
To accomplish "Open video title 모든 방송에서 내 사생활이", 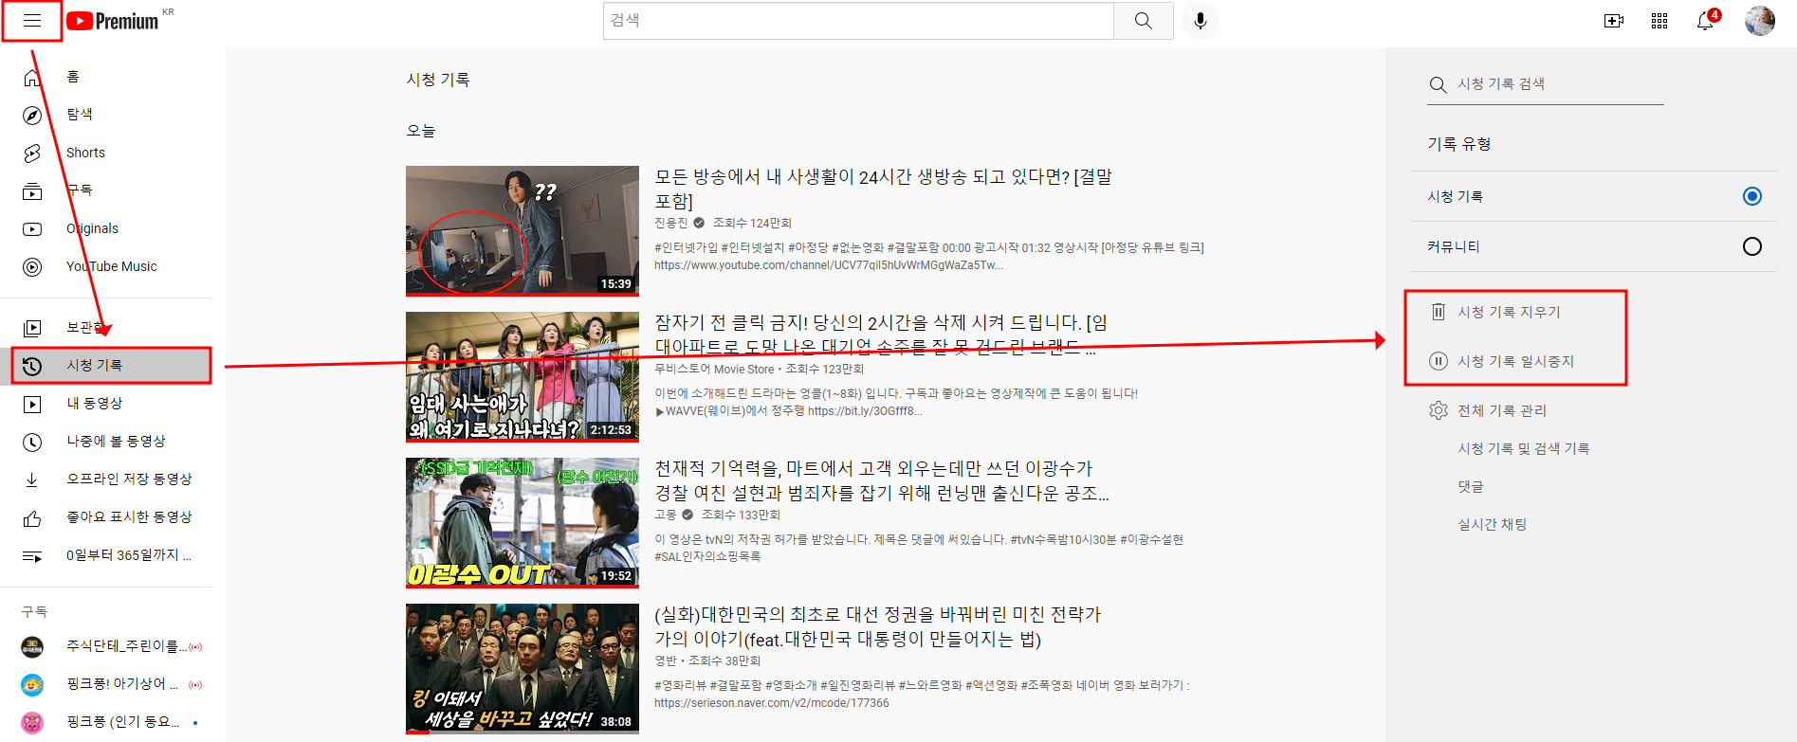I will (883, 189).
